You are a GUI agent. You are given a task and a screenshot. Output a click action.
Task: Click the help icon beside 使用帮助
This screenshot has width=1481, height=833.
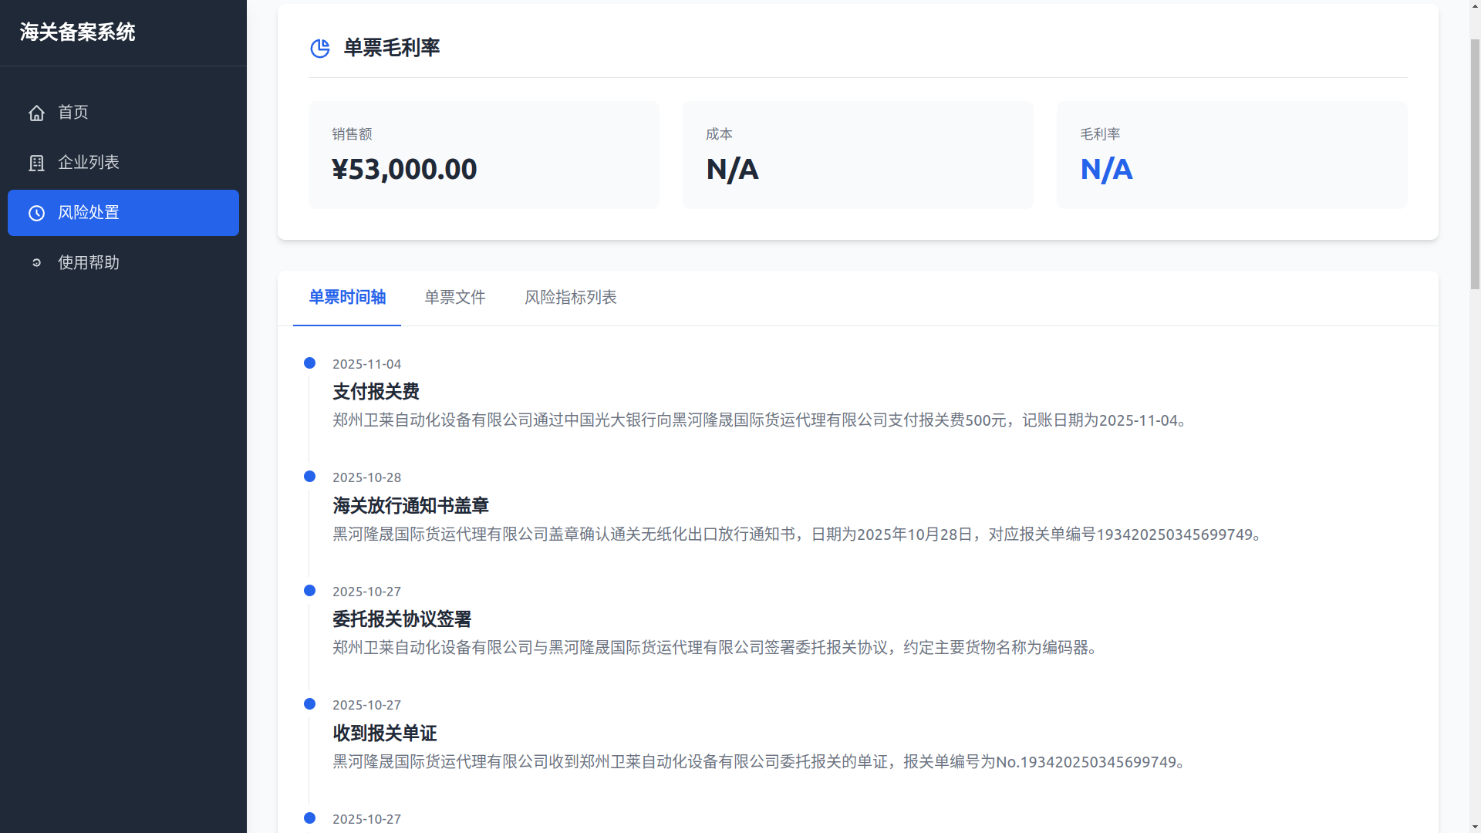click(36, 262)
